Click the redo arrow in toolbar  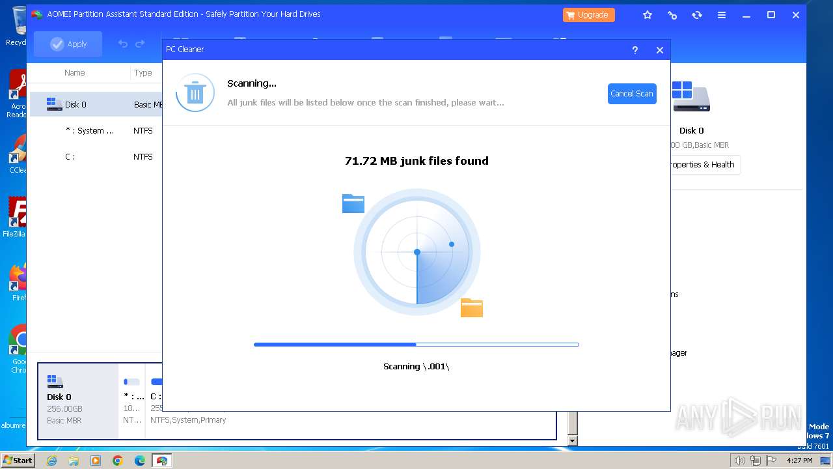coord(140,44)
